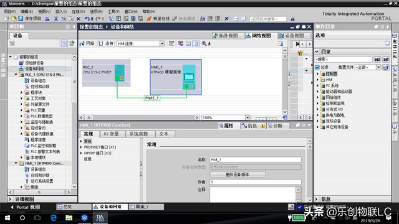
Task: Open the 编辑(E) menu
Action: (27, 11)
